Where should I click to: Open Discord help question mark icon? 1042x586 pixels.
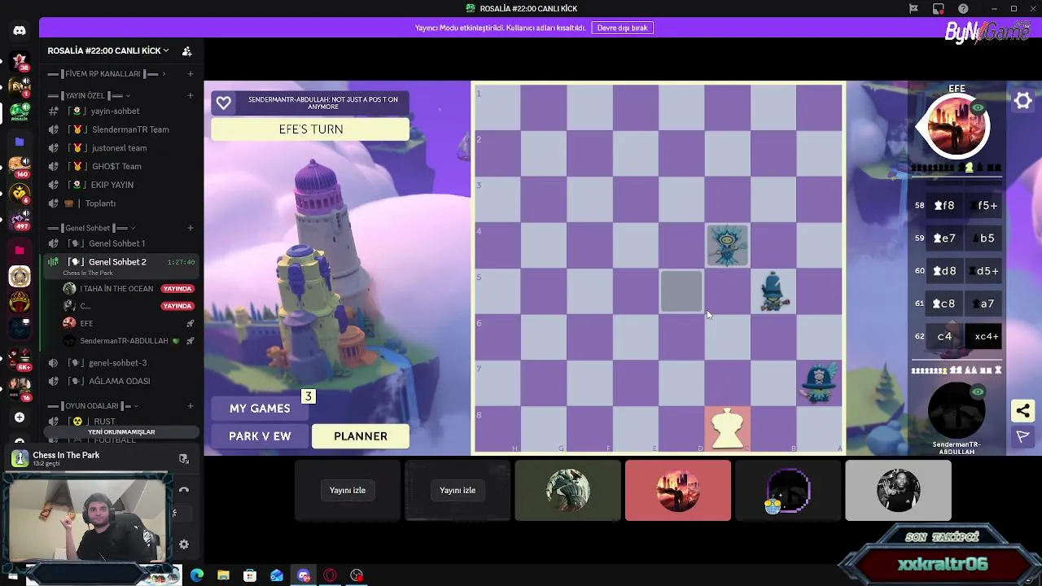(964, 9)
